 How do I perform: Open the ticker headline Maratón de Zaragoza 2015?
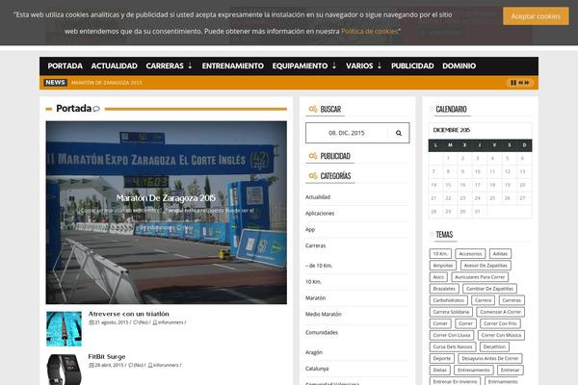[x=107, y=83]
